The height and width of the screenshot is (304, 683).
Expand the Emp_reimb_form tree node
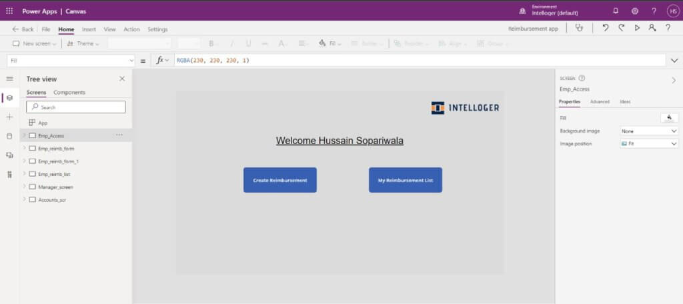(24, 148)
